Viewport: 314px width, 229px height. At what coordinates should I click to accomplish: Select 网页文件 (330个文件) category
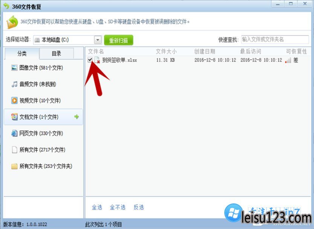click(x=43, y=133)
